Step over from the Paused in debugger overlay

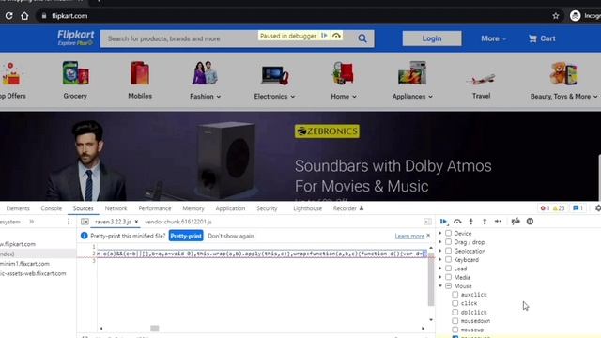click(336, 36)
